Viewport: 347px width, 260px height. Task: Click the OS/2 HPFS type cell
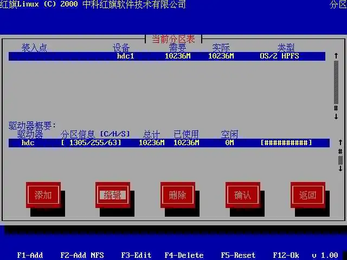click(280, 56)
